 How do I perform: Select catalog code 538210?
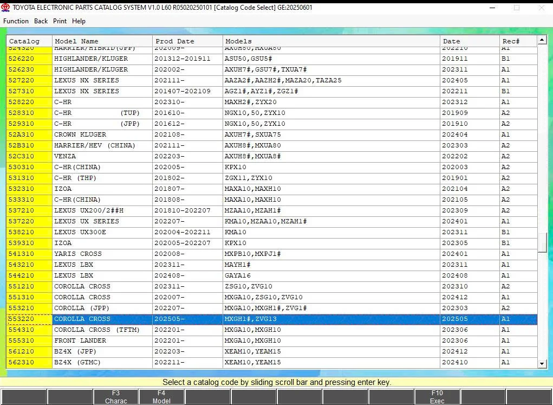click(29, 233)
